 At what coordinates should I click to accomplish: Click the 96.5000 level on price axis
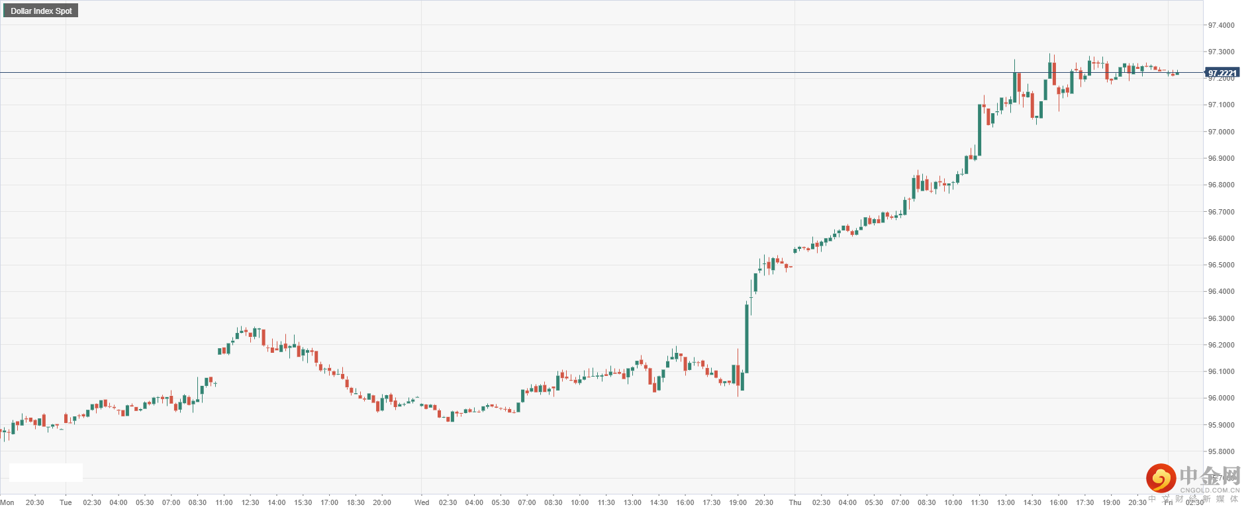pos(1221,265)
